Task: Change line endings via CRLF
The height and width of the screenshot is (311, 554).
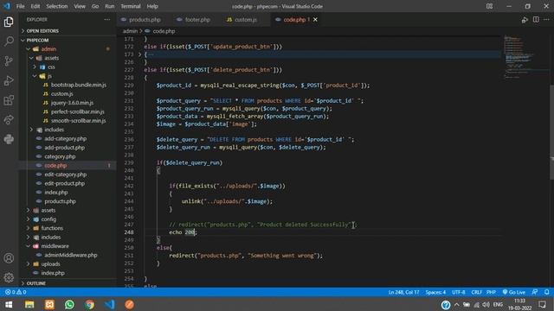Action: [476, 292]
